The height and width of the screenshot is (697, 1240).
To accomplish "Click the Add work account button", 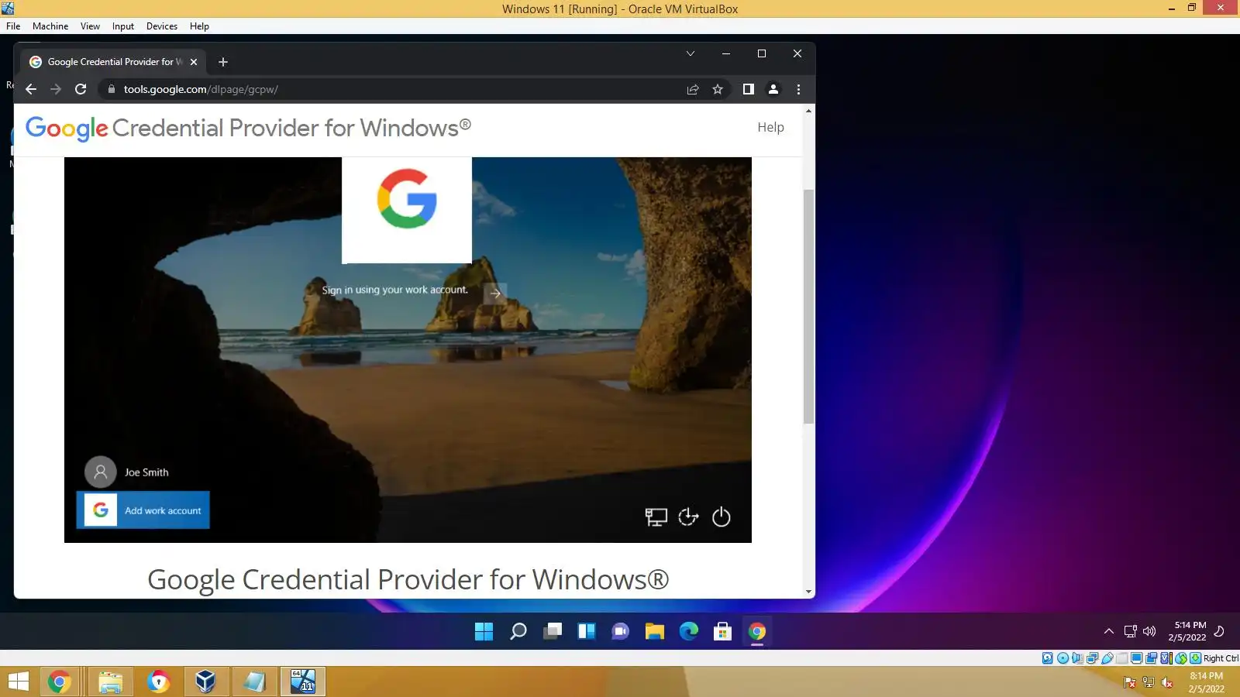I will pyautogui.click(x=143, y=510).
